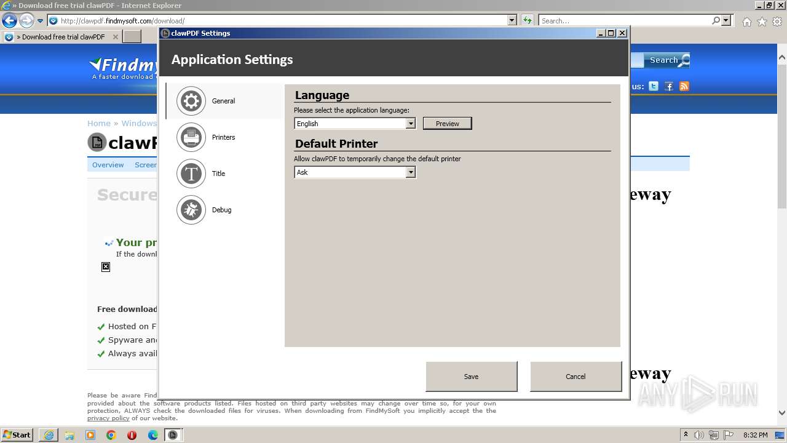Viewport: 787px width, 443px height.
Task: Cancel the settings dialog
Action: point(575,377)
